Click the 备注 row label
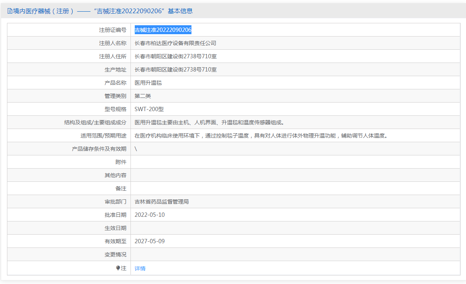This screenshot has width=466, height=284. click(x=121, y=188)
